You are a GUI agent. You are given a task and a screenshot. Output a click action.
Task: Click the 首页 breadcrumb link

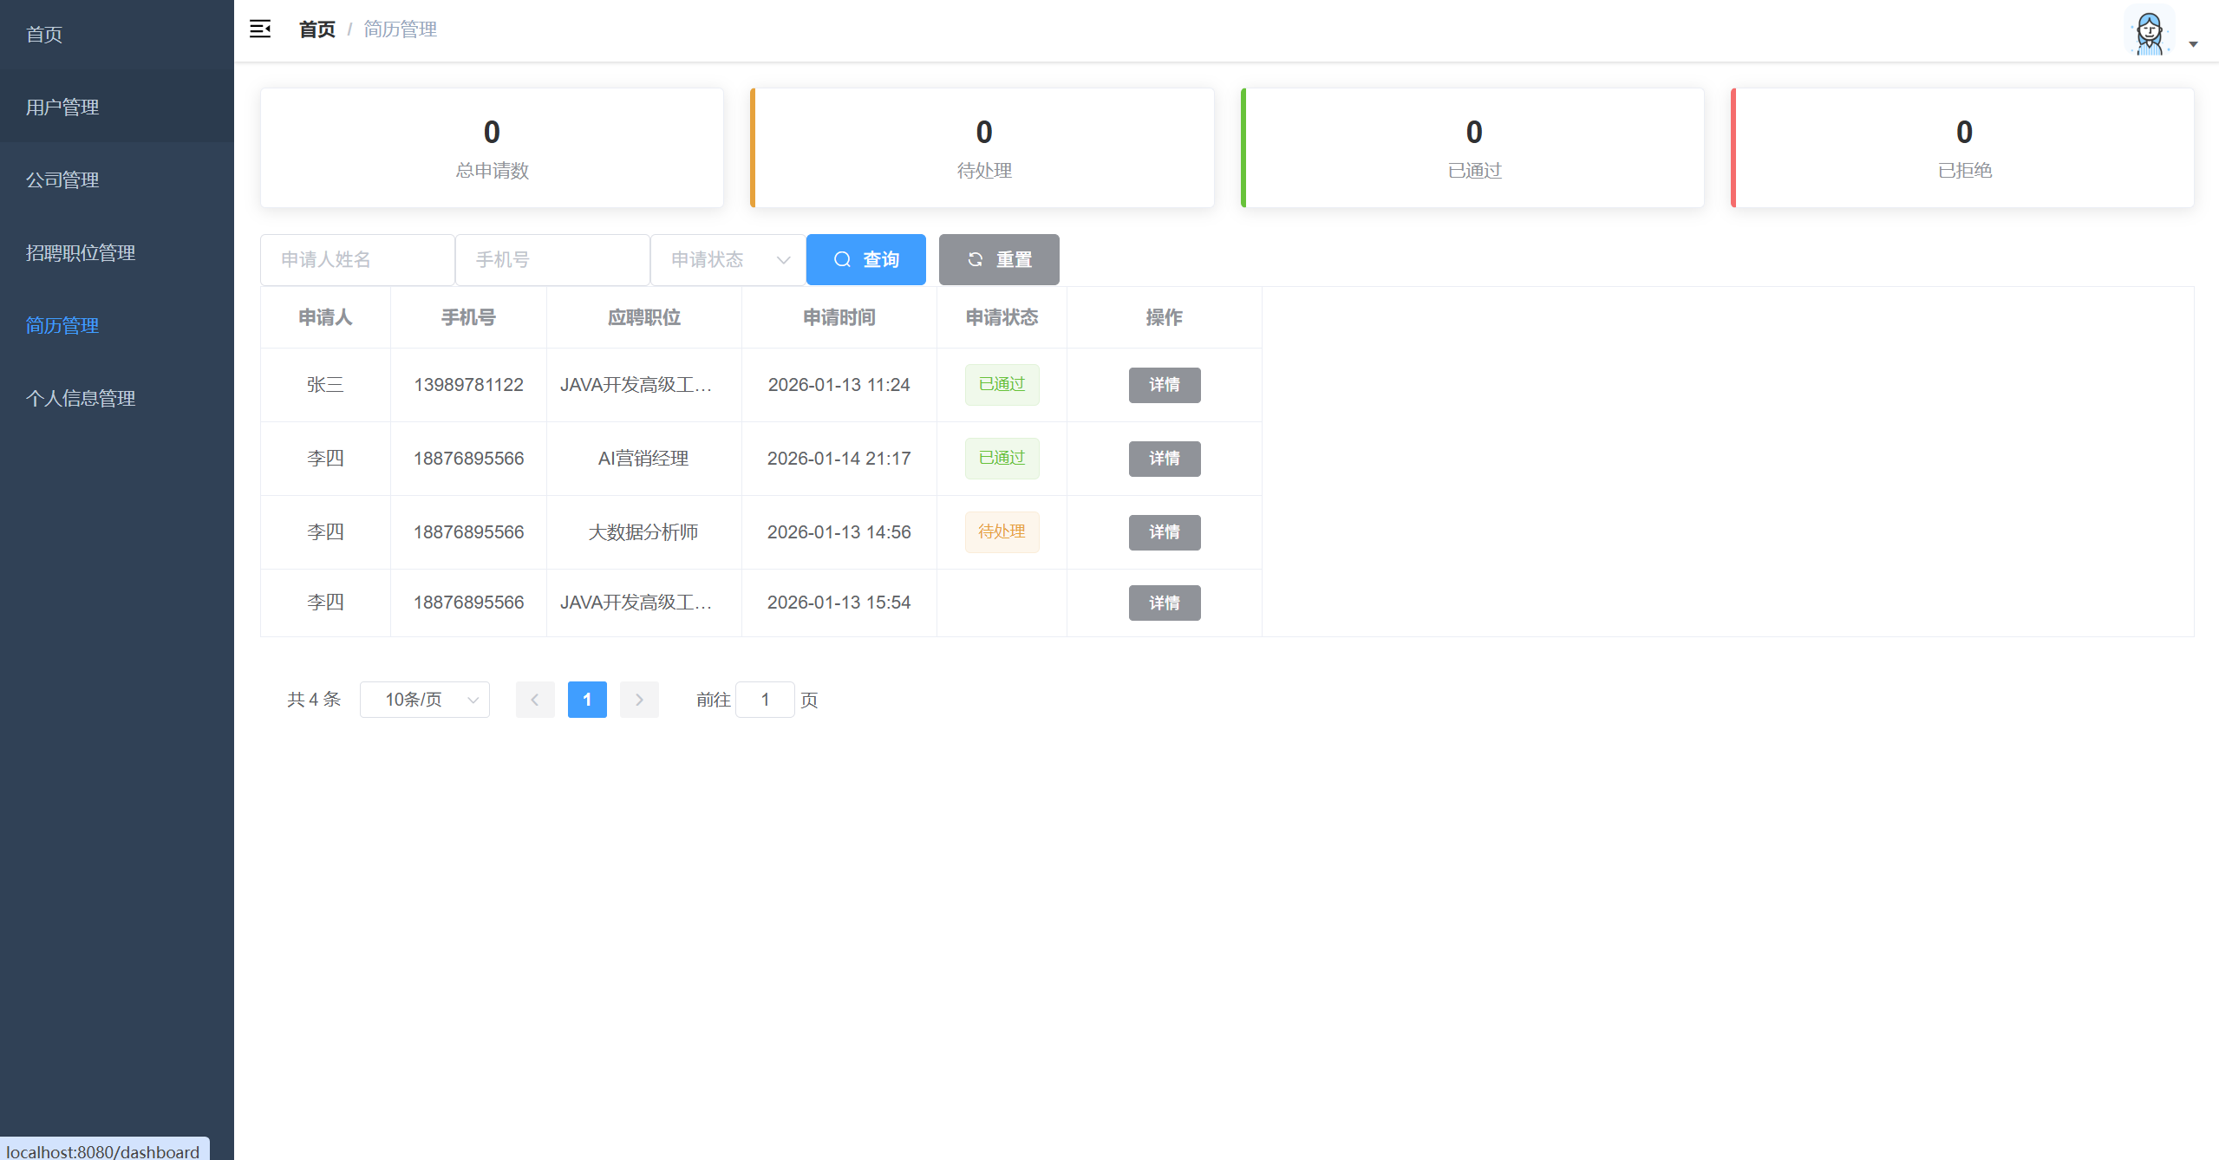tap(317, 29)
